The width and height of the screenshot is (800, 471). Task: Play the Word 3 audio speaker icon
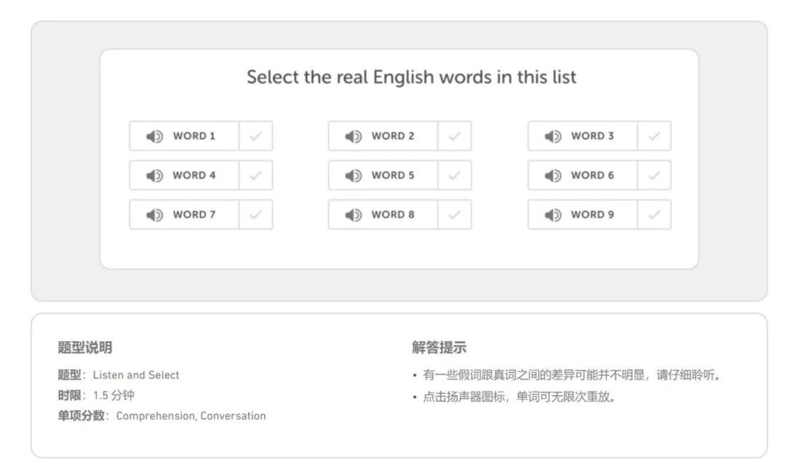click(553, 136)
